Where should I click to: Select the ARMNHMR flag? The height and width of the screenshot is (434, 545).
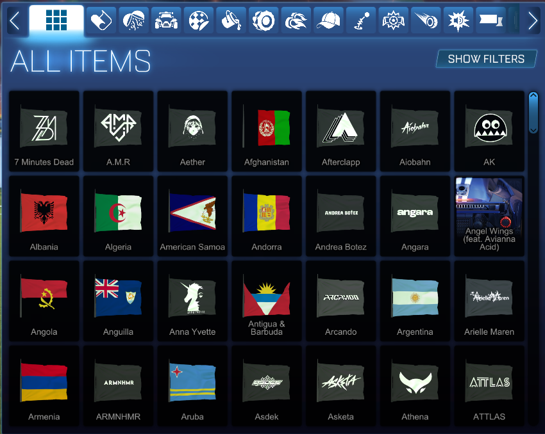[118, 386]
